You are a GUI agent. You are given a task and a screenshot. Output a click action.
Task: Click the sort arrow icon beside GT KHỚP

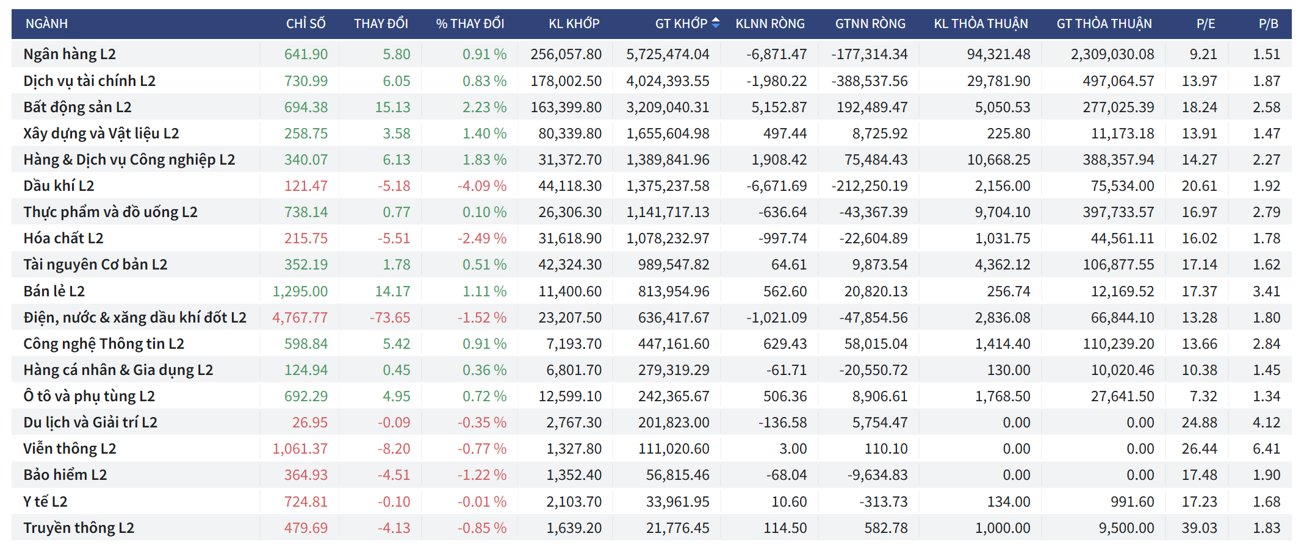716,23
